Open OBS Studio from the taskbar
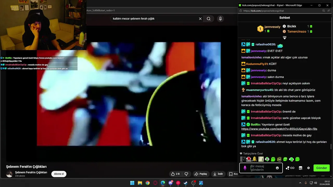 [193, 183]
